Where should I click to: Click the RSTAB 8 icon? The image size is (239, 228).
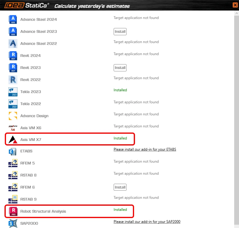pos(13,175)
